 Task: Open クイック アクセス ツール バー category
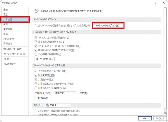click(15, 54)
